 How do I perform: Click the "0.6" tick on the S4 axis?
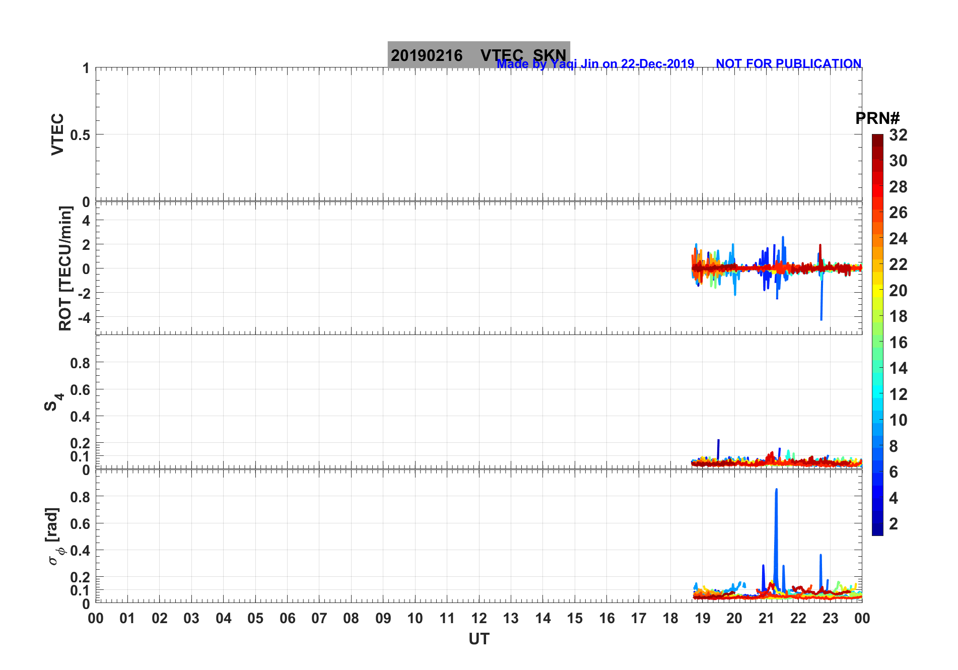(x=81, y=389)
